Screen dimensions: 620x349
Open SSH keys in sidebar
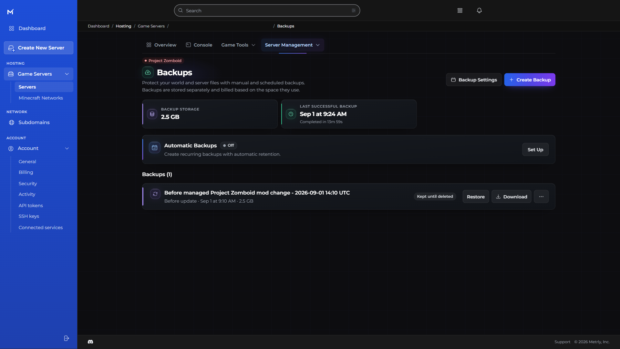[x=29, y=216]
